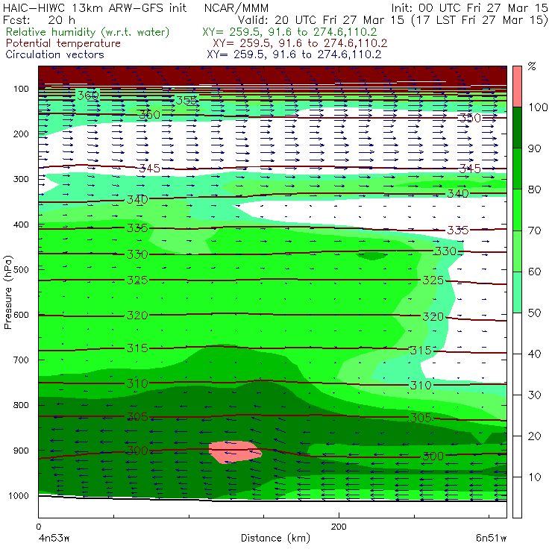Click the right-hand '325' contour label
The image size is (552, 552).
[433, 280]
